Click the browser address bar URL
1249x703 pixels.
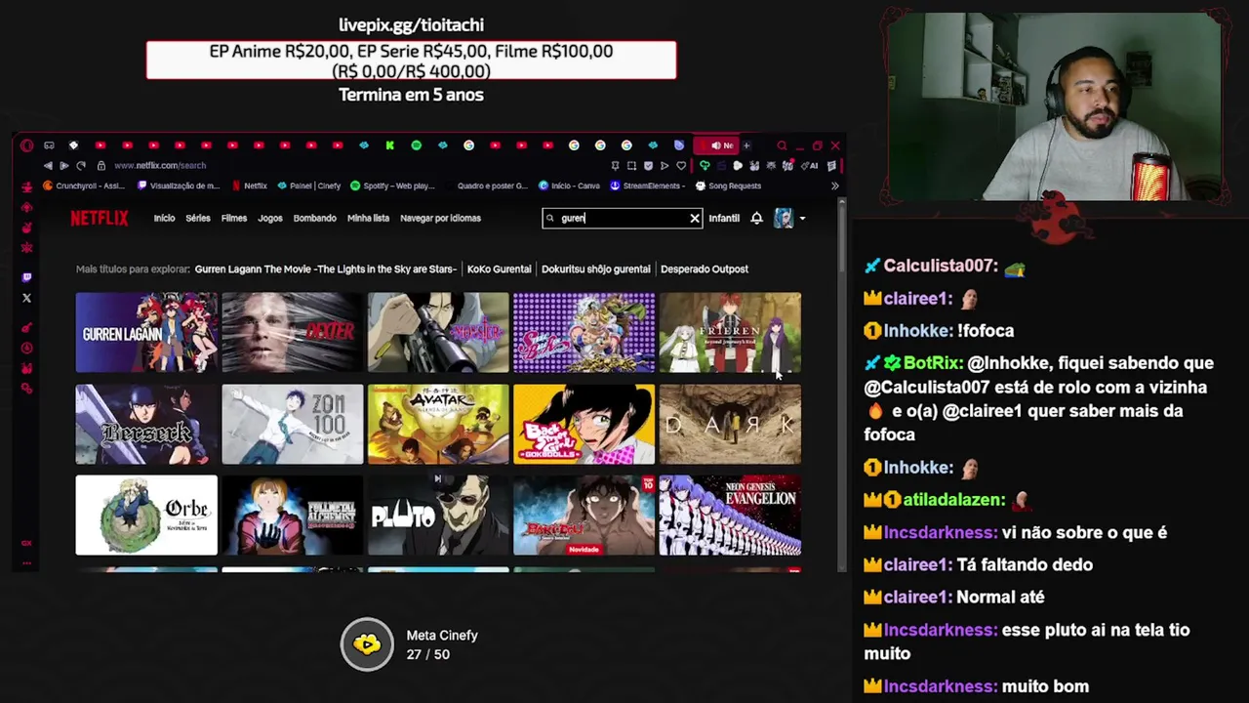(160, 166)
